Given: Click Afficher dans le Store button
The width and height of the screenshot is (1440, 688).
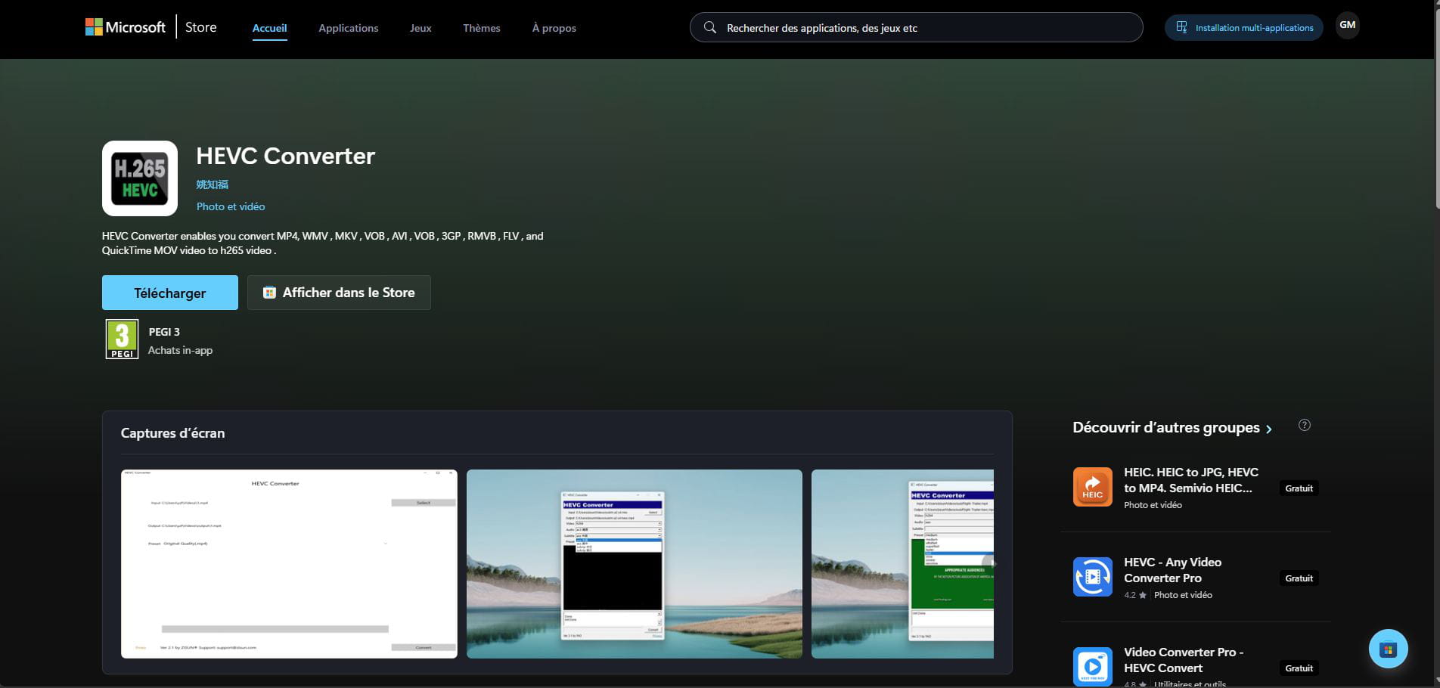Looking at the screenshot, I should click(x=339, y=293).
